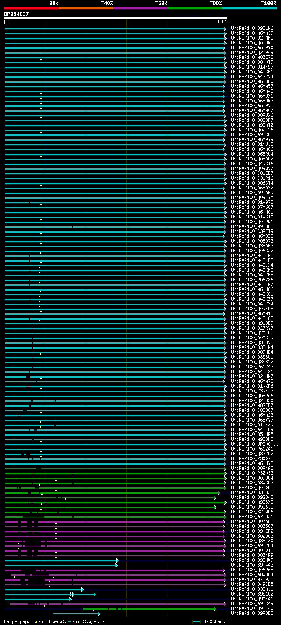Open the UniRef100_Q14F97 hit label
The height and width of the screenshot is (625, 281).
tap(252, 67)
